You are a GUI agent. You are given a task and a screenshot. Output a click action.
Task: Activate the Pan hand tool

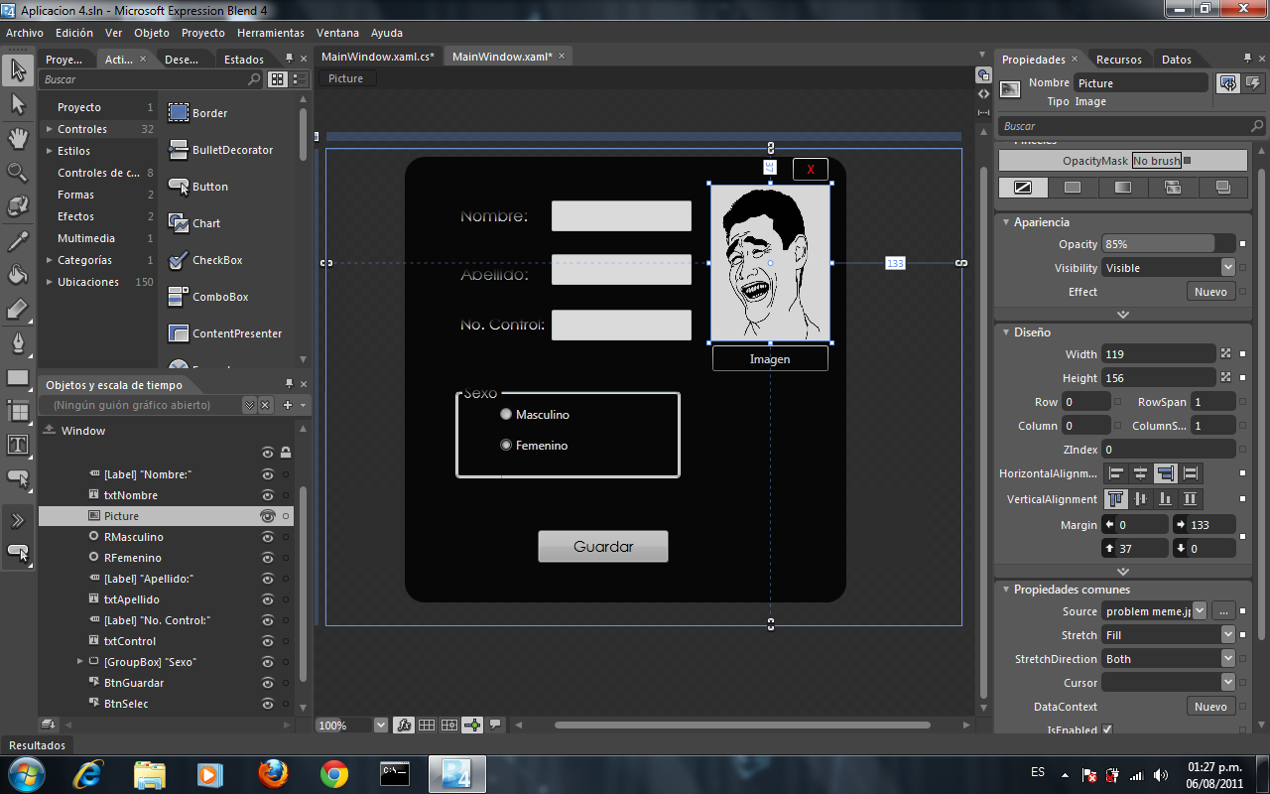coord(18,138)
